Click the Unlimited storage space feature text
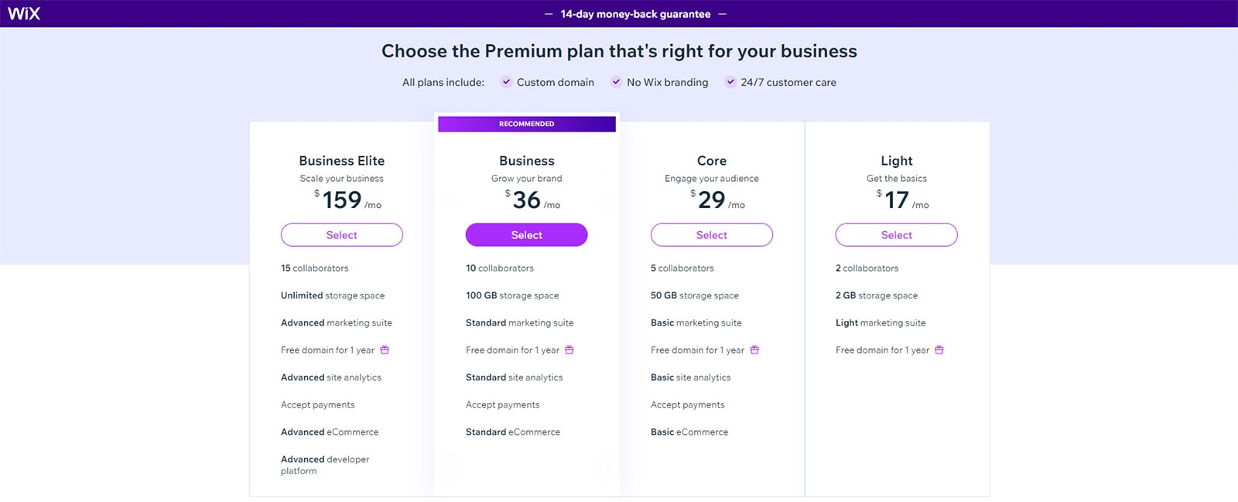1238x502 pixels. point(333,295)
